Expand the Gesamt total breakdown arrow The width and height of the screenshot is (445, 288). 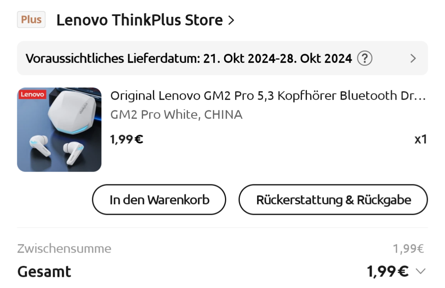click(x=421, y=271)
